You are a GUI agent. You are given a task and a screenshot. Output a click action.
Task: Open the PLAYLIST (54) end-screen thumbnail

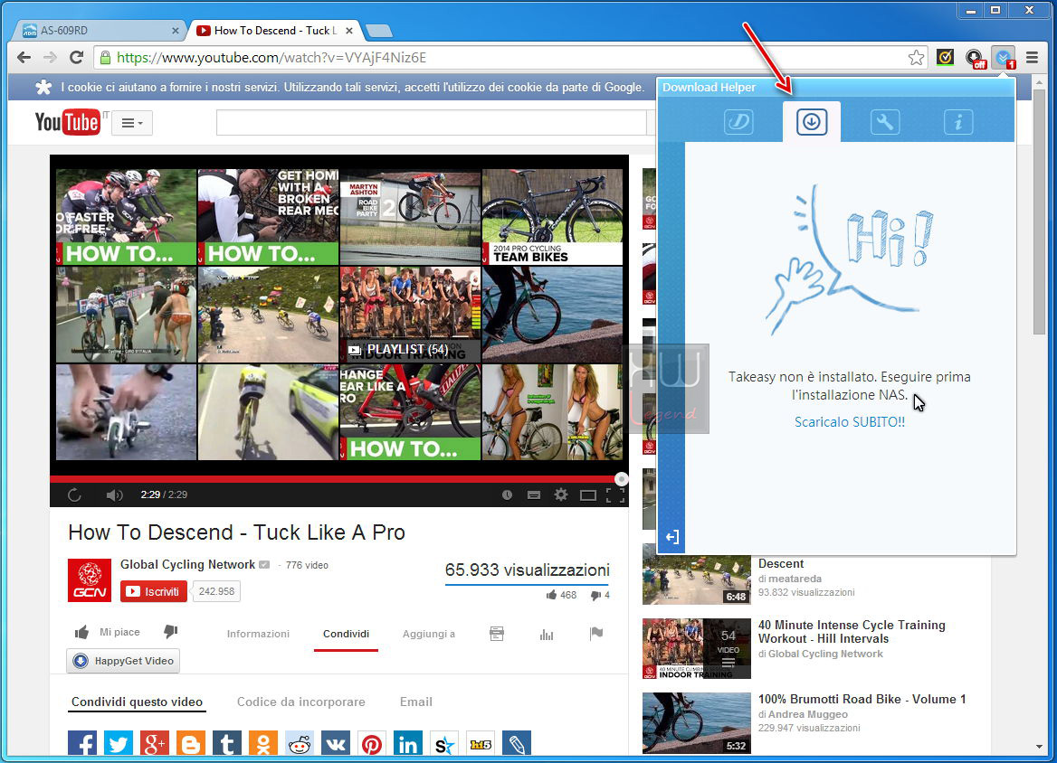click(410, 315)
